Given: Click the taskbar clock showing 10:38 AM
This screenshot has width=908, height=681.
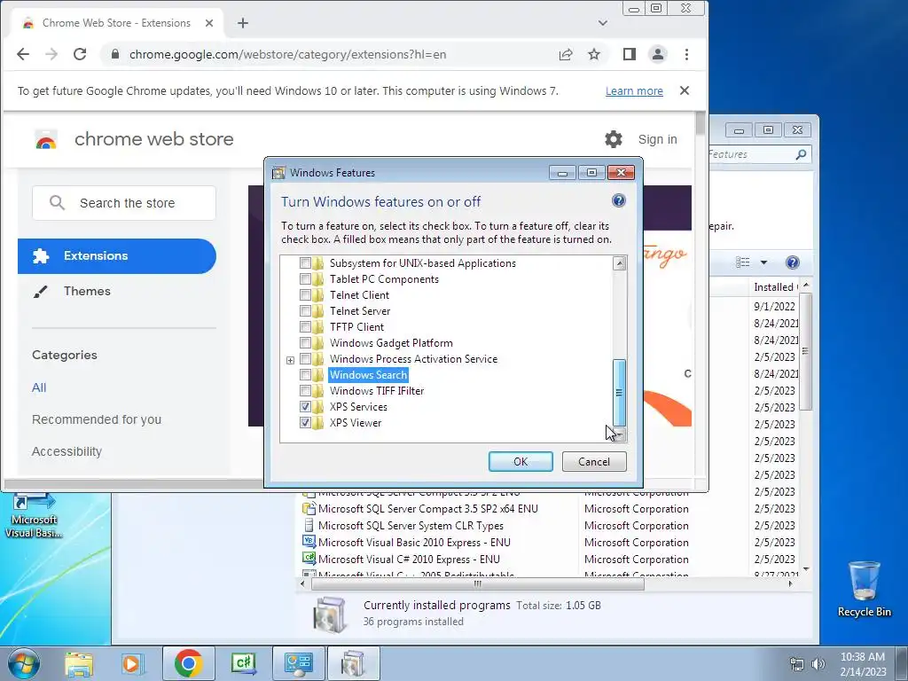Looking at the screenshot, I should click(863, 664).
